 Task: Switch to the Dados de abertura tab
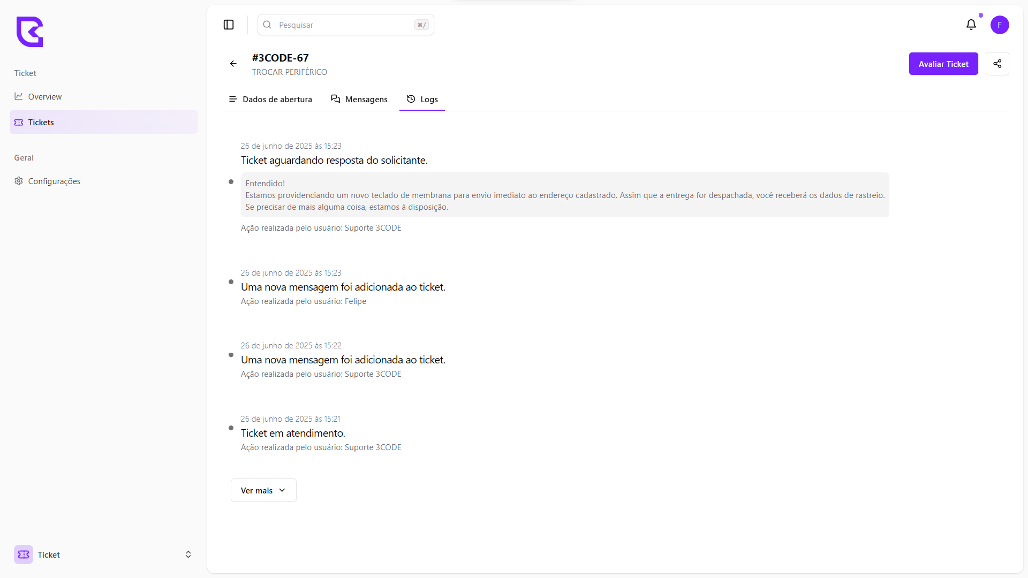(270, 99)
